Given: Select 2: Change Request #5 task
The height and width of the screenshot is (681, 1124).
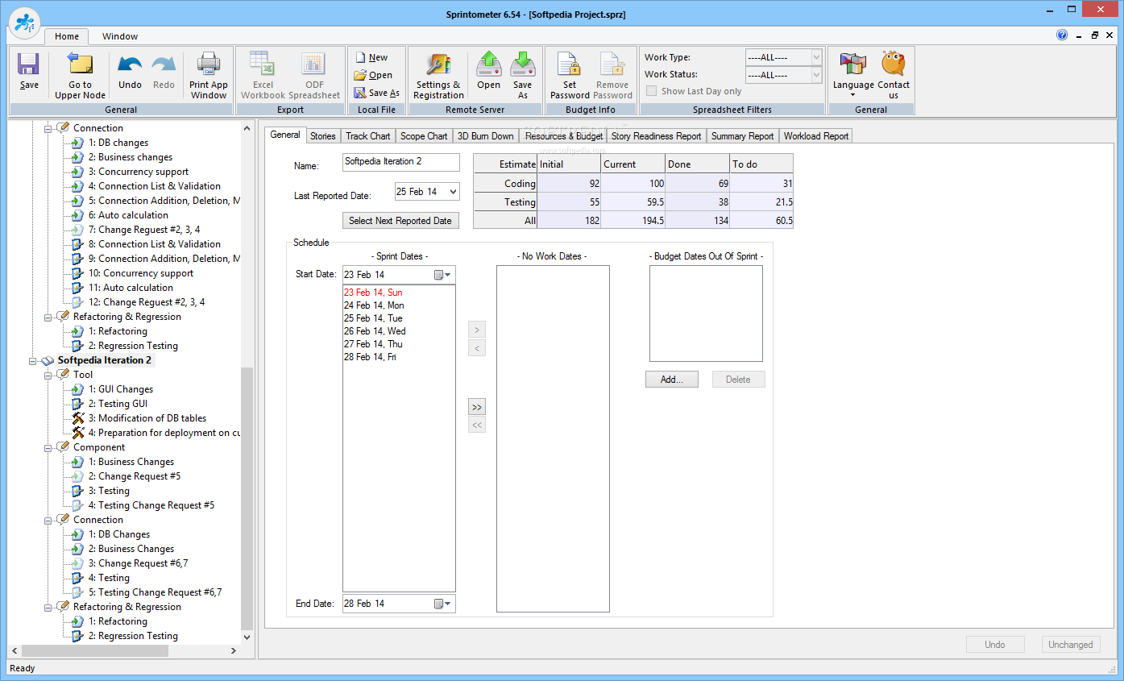Looking at the screenshot, I should click(x=134, y=476).
